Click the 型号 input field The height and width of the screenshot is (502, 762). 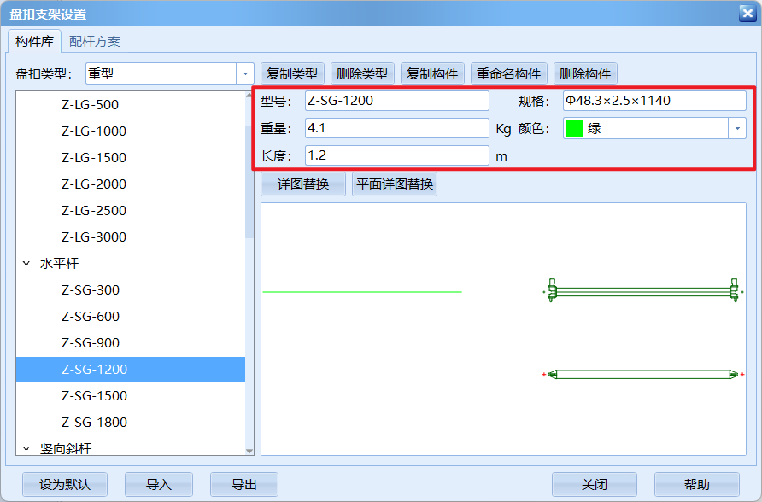pos(396,101)
